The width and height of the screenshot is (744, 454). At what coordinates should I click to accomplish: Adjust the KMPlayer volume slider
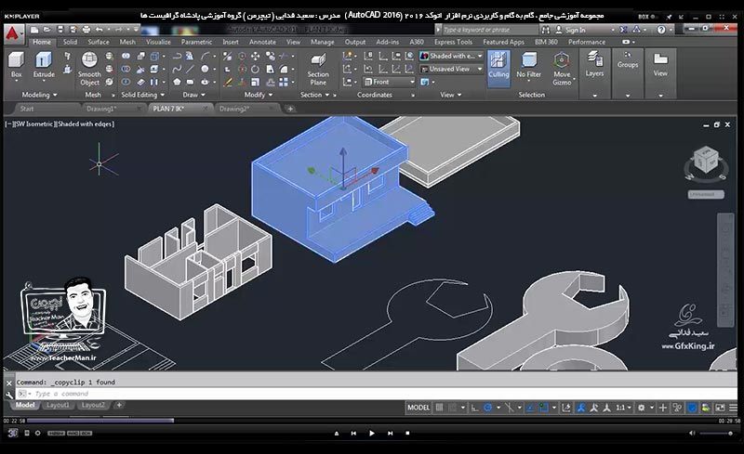716,434
